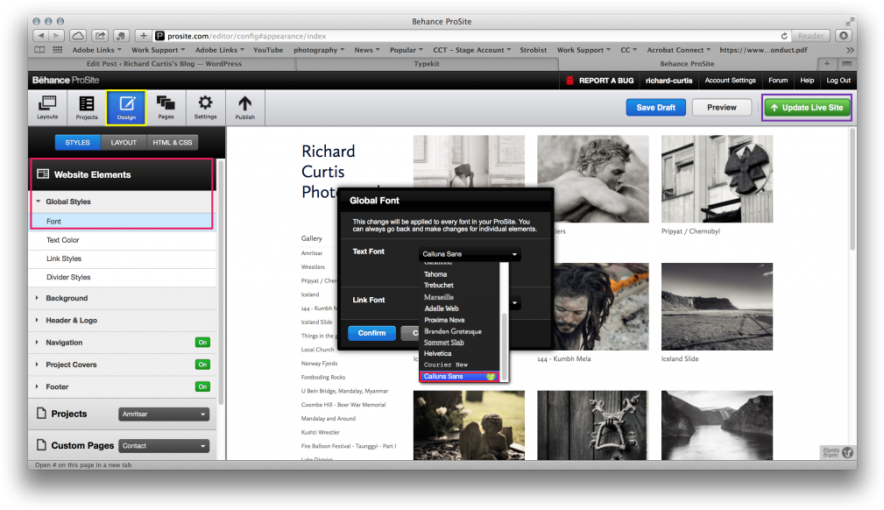884x510 pixels.
Task: Select the Design tool
Action: [126, 107]
